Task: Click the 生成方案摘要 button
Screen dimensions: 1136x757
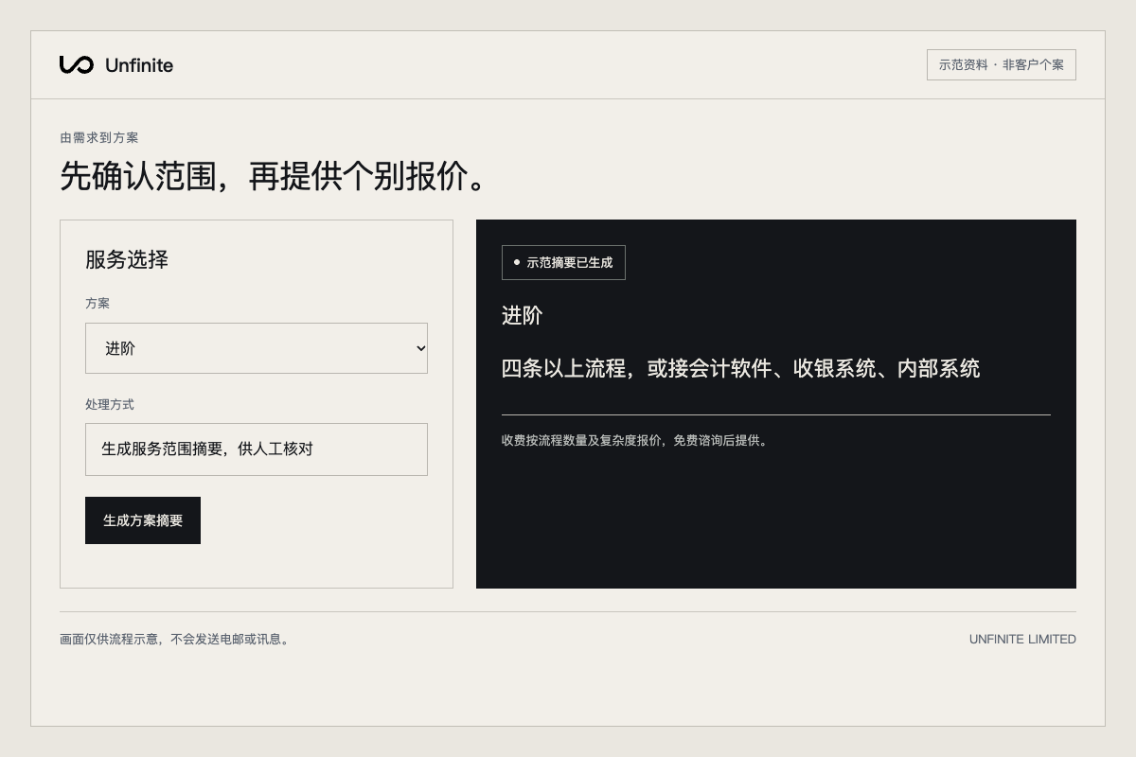Action: pyautogui.click(x=143, y=520)
